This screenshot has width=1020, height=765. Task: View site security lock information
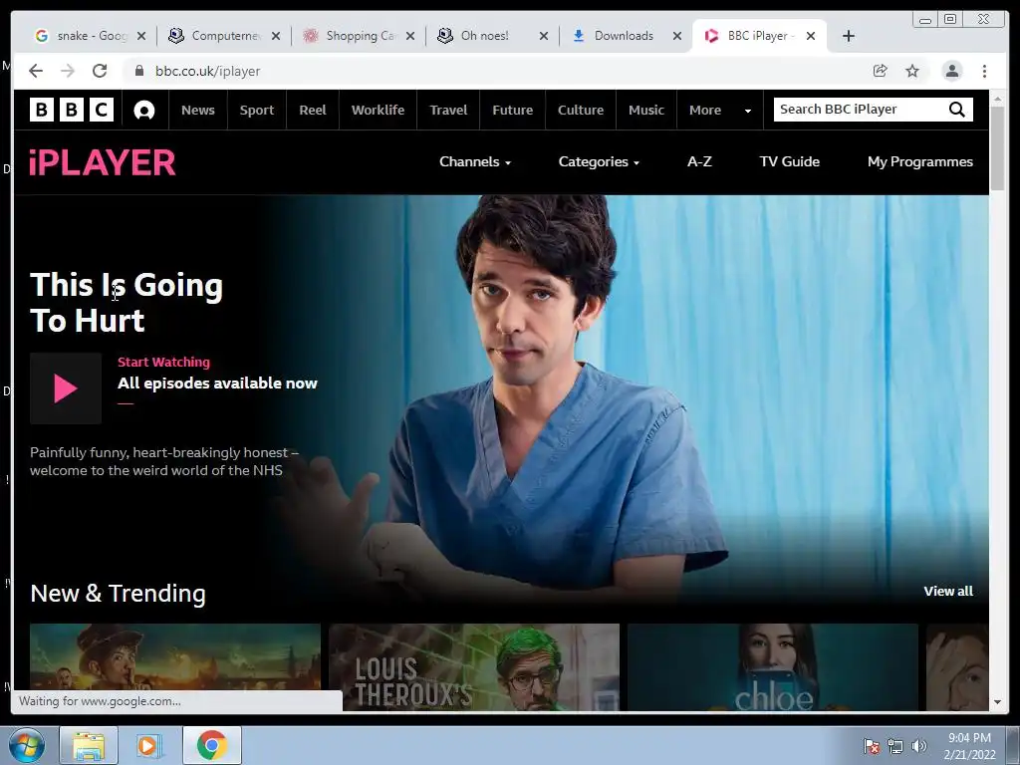tap(138, 71)
